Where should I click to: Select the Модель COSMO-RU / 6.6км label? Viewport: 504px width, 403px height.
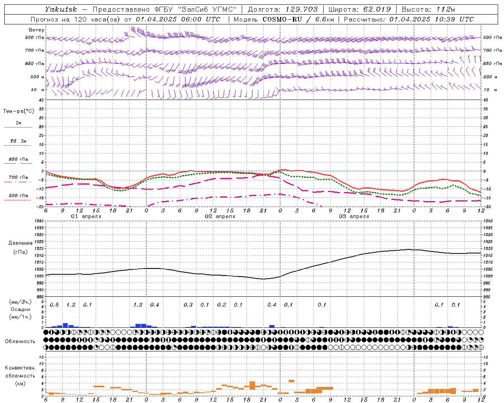tap(283, 19)
